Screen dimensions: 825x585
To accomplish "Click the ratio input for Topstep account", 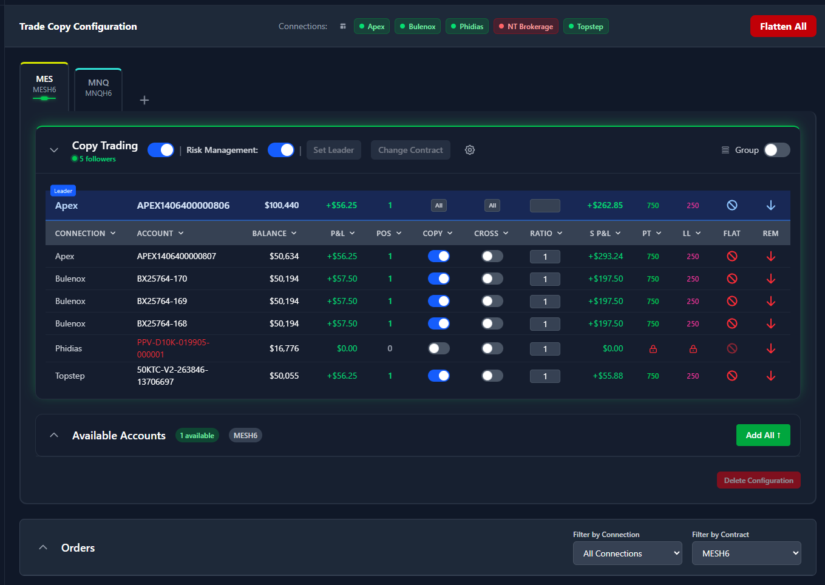I will point(545,376).
